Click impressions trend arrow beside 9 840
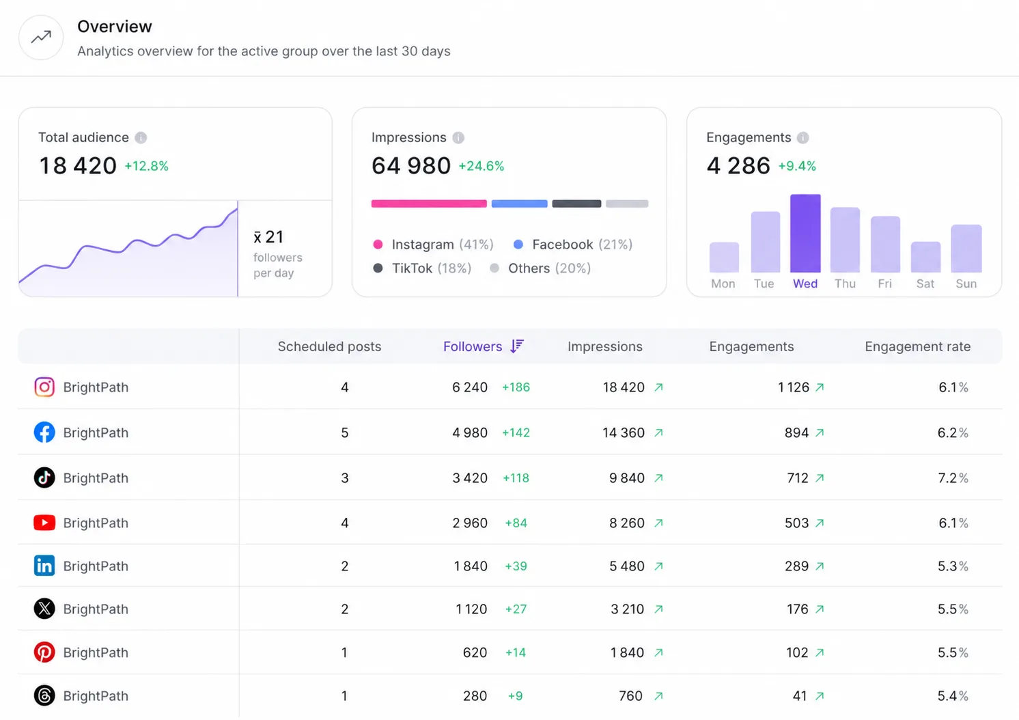The width and height of the screenshot is (1019, 720). tap(658, 478)
